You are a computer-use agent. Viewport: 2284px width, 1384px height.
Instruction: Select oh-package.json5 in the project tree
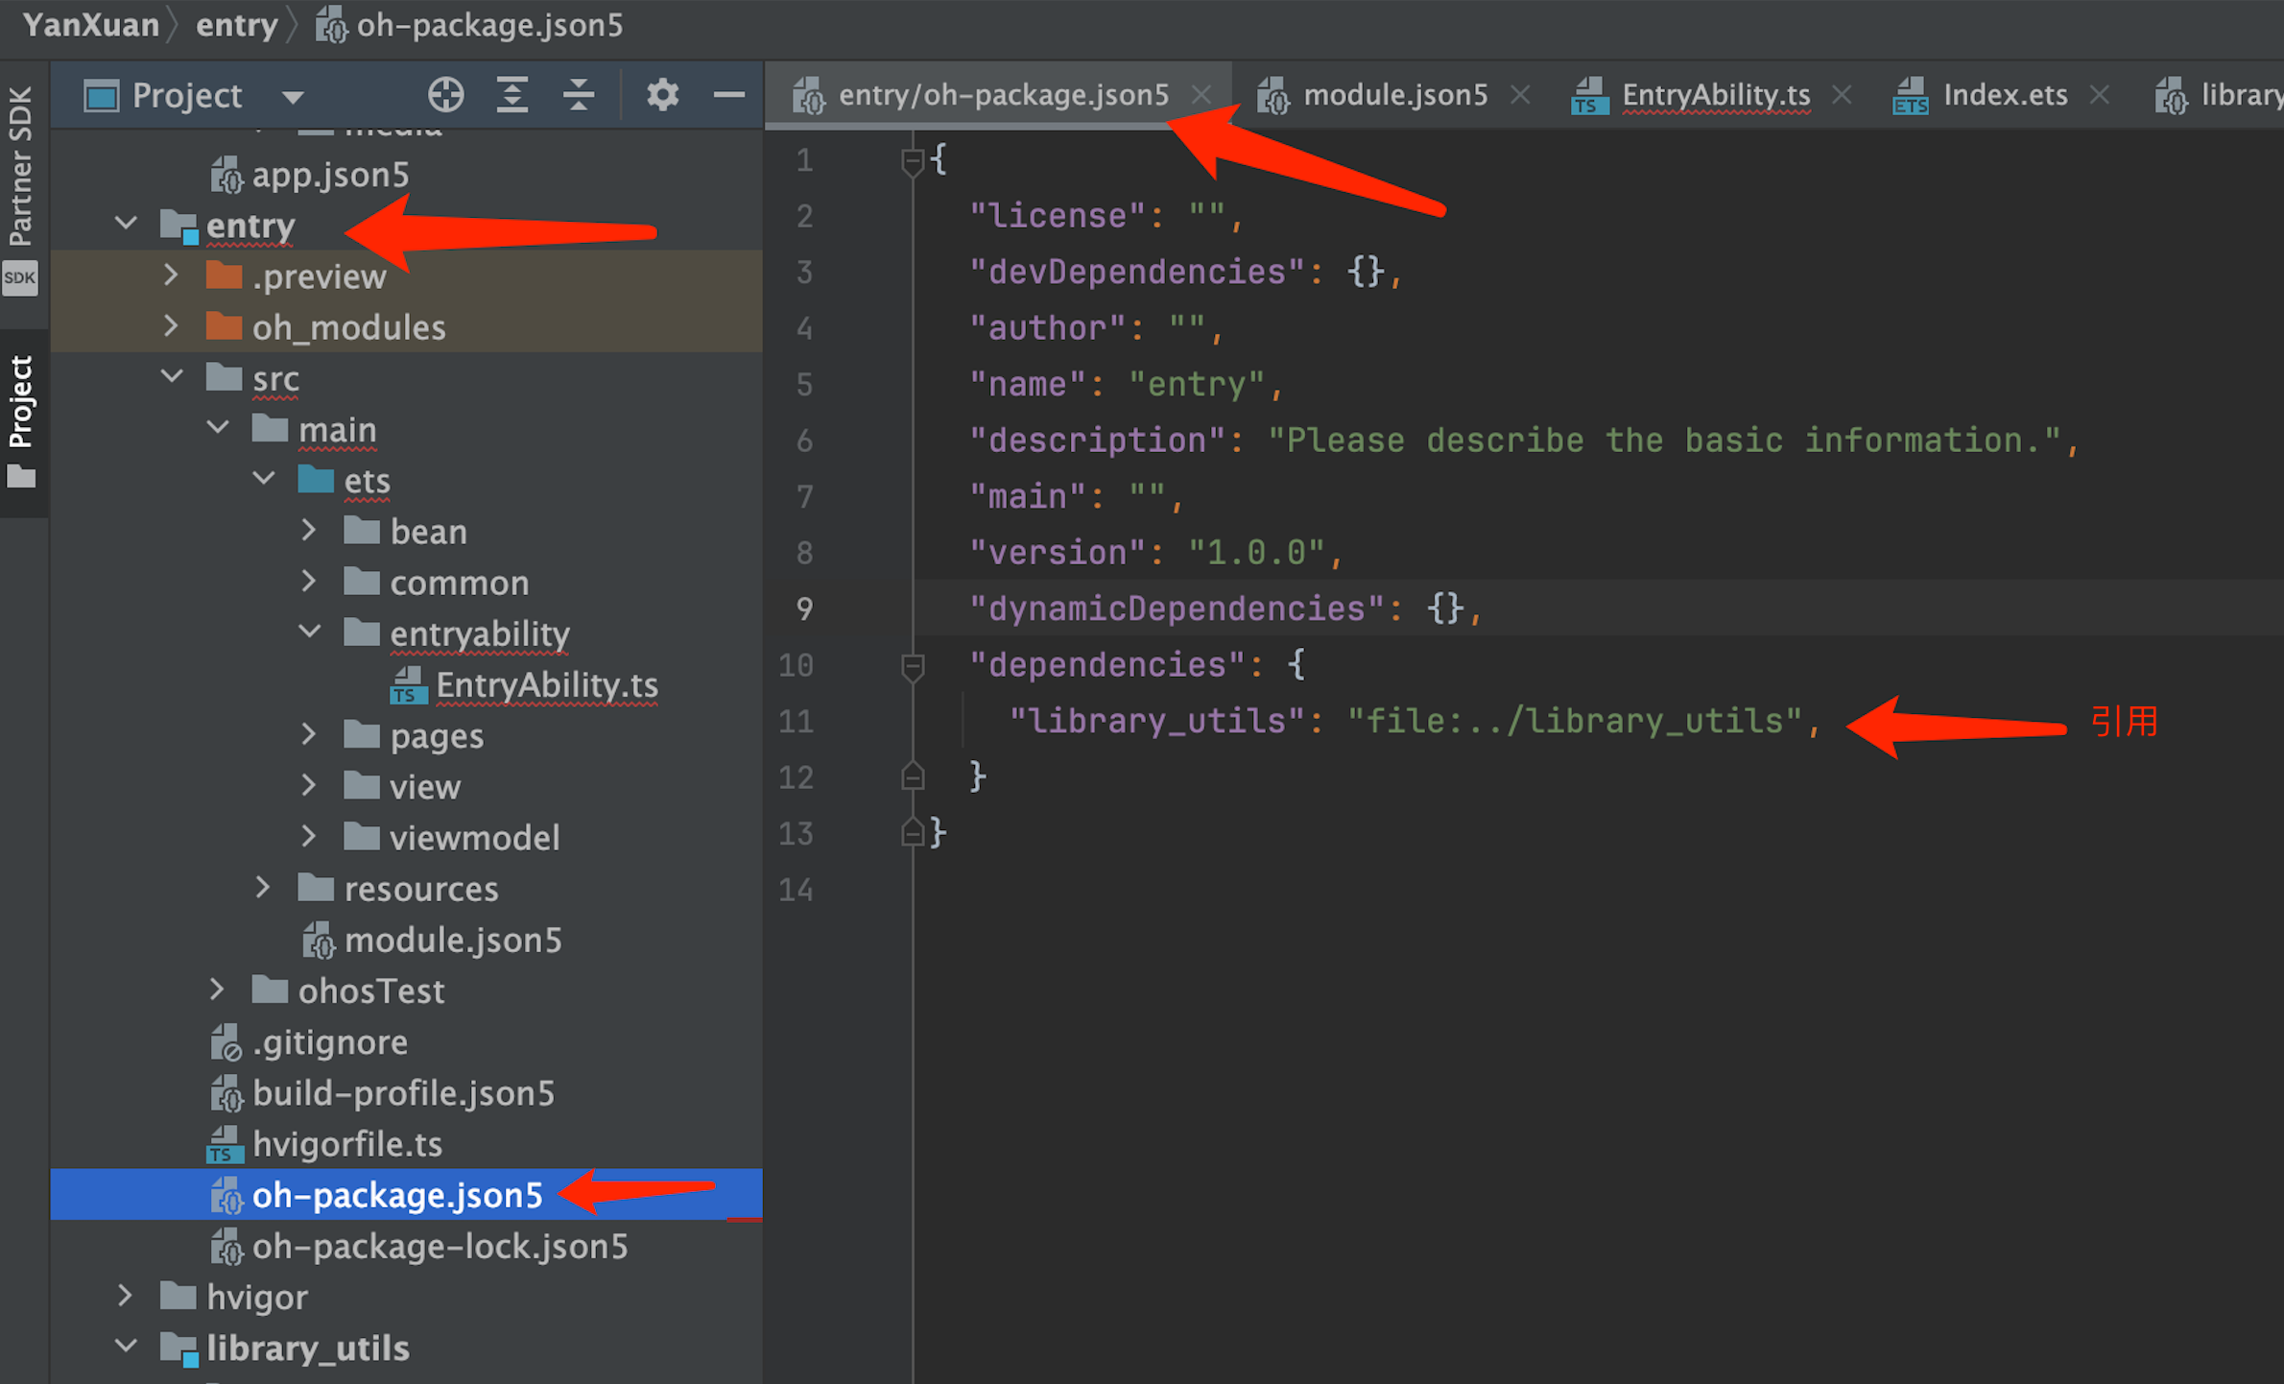tap(397, 1195)
